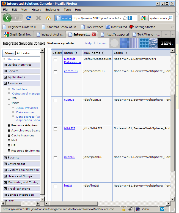Bookmark page using the star icon
Viewport: 179px width, 213px height.
click(x=125, y=18)
